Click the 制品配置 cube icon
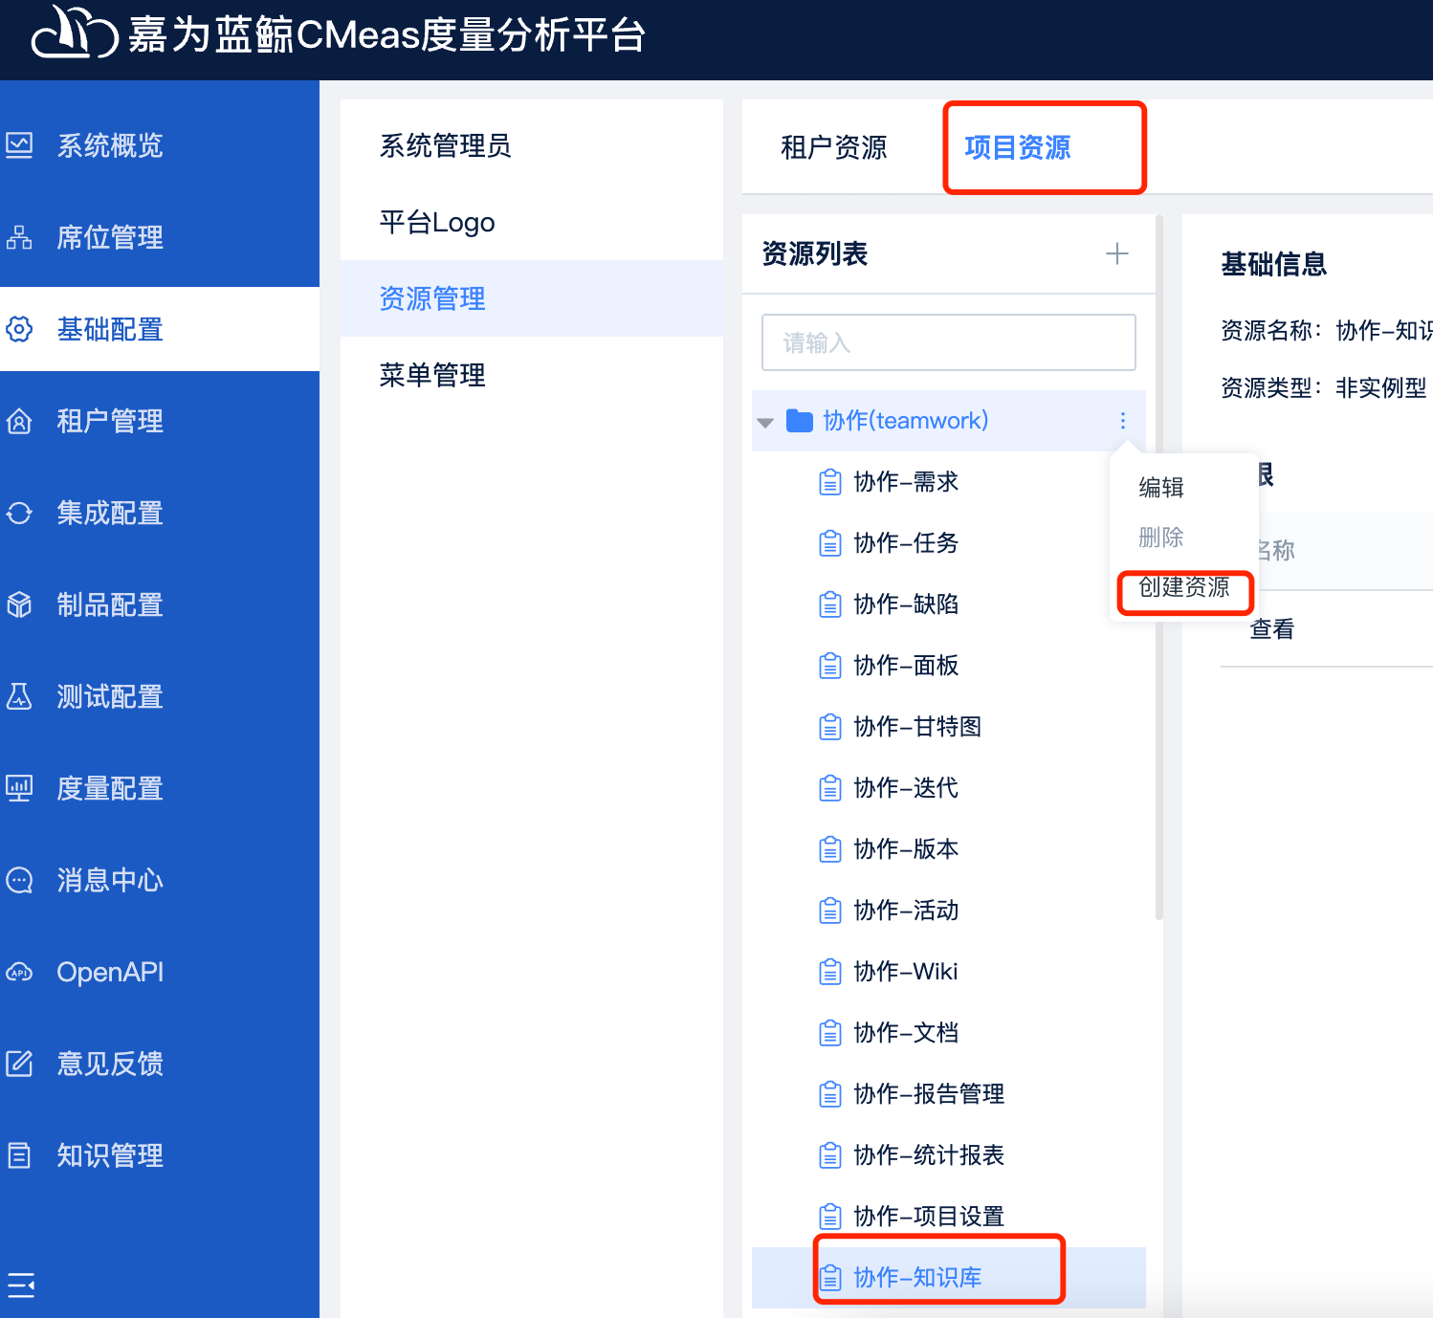This screenshot has width=1433, height=1318. [x=19, y=604]
